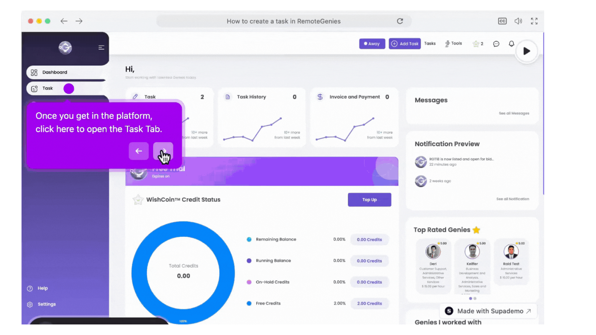Select second Top Rated Genies carousel dot
Image resolution: width=596 pixels, height=335 pixels.
tap(475, 298)
